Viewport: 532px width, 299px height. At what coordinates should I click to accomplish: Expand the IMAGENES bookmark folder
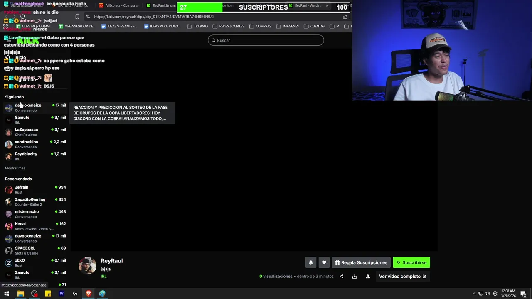click(x=288, y=26)
